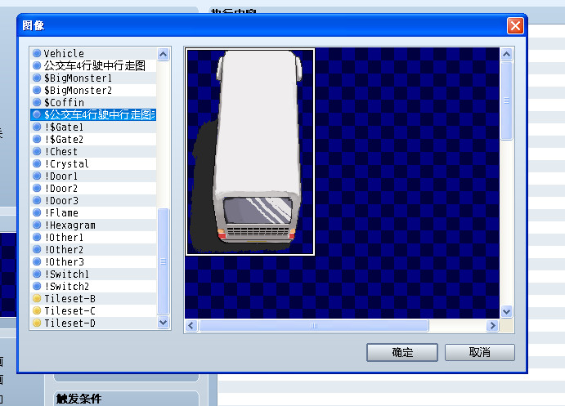Click the blue icon beside !Flame
Screen dimensions: 565x406
tap(37, 212)
